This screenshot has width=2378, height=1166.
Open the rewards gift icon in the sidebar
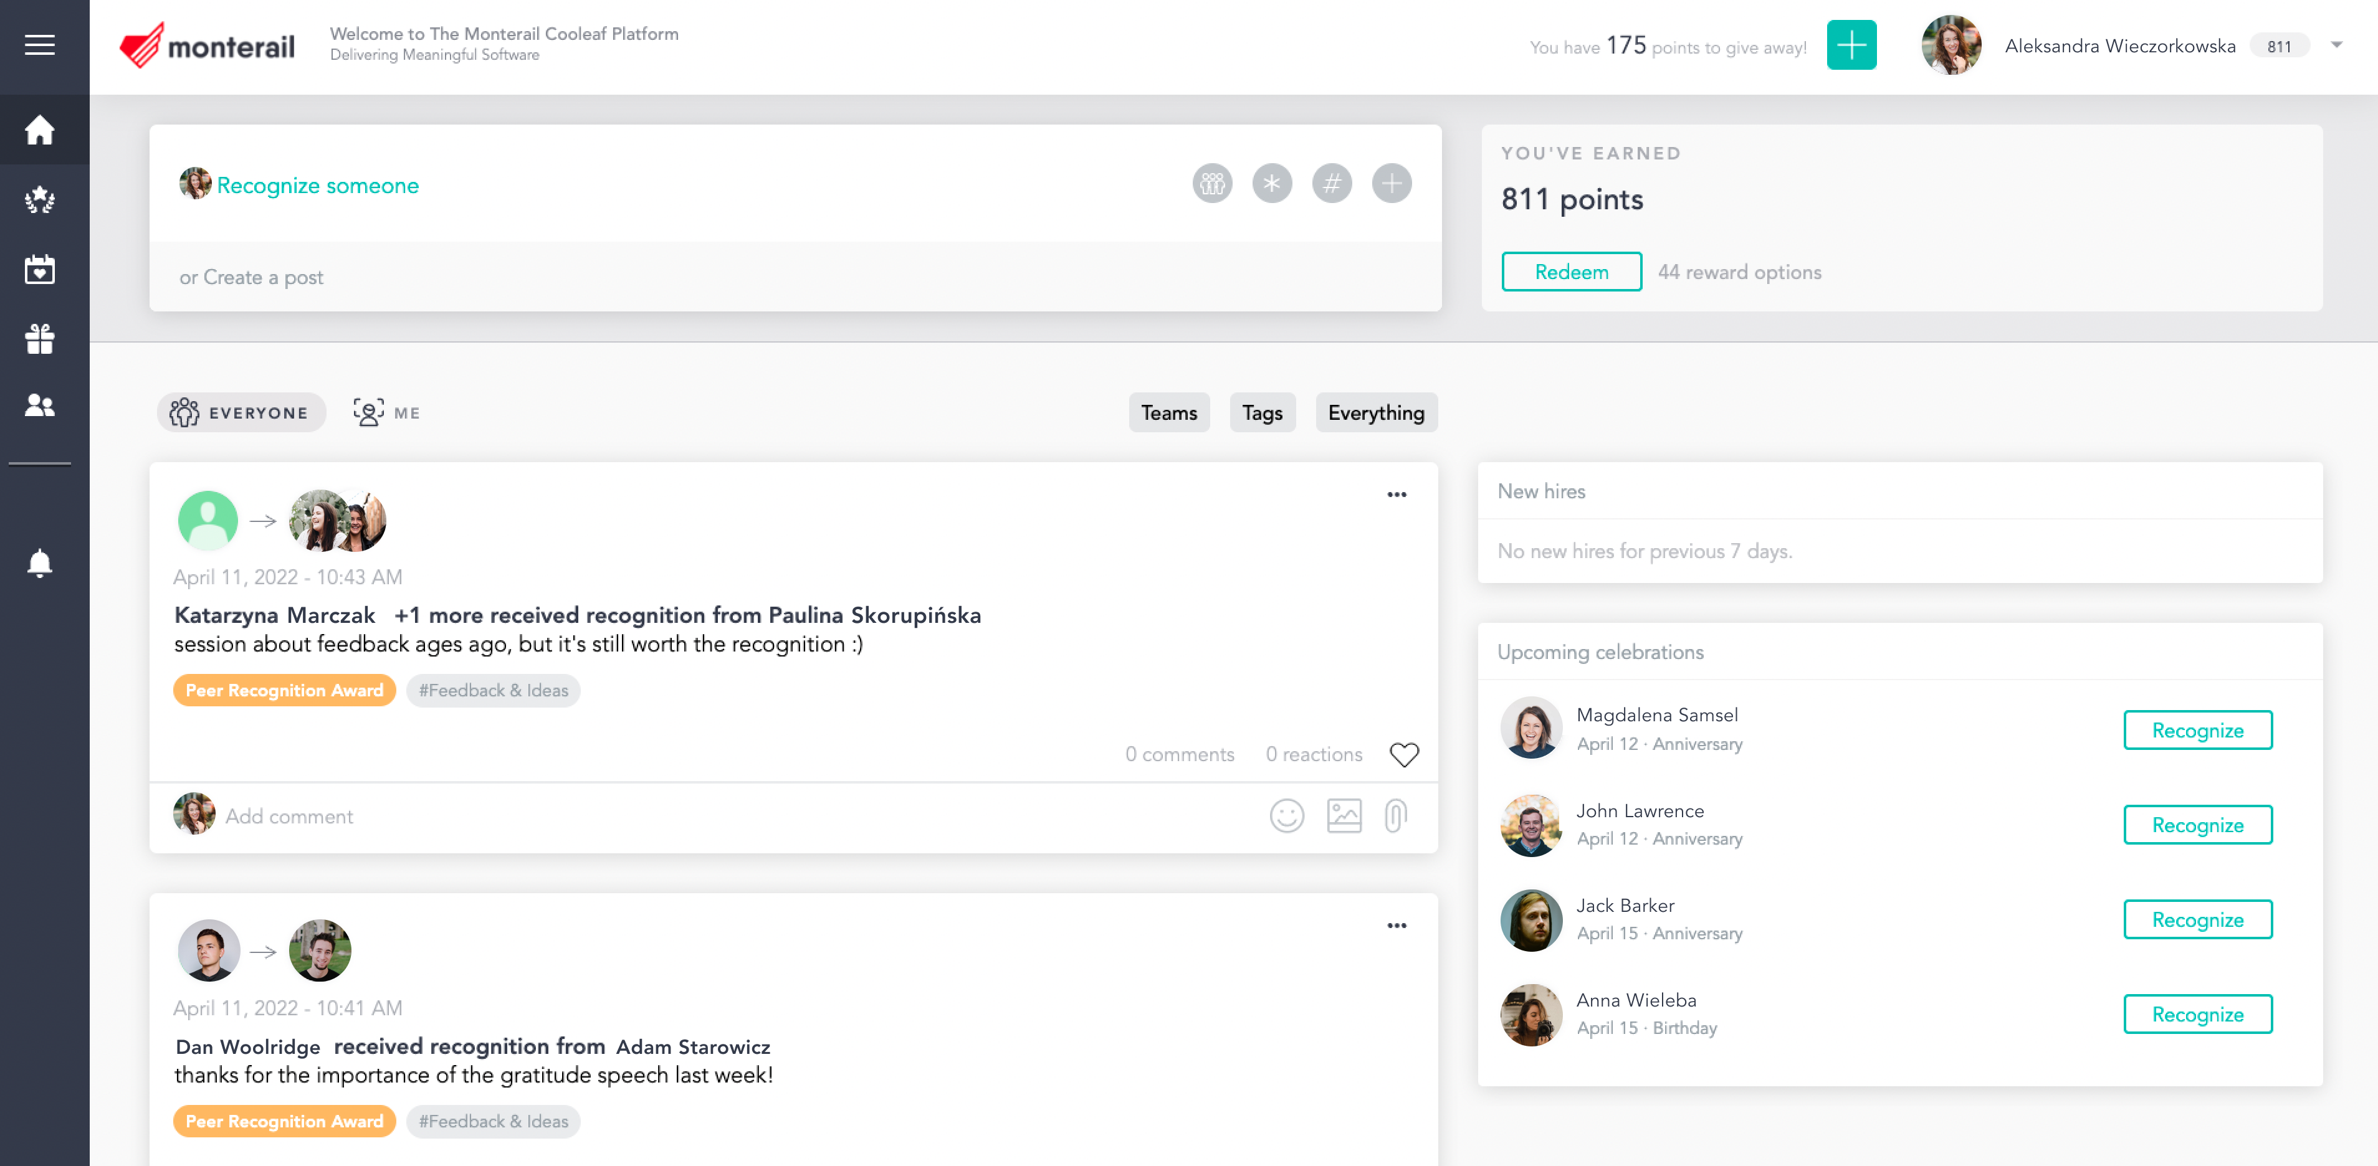(x=40, y=339)
